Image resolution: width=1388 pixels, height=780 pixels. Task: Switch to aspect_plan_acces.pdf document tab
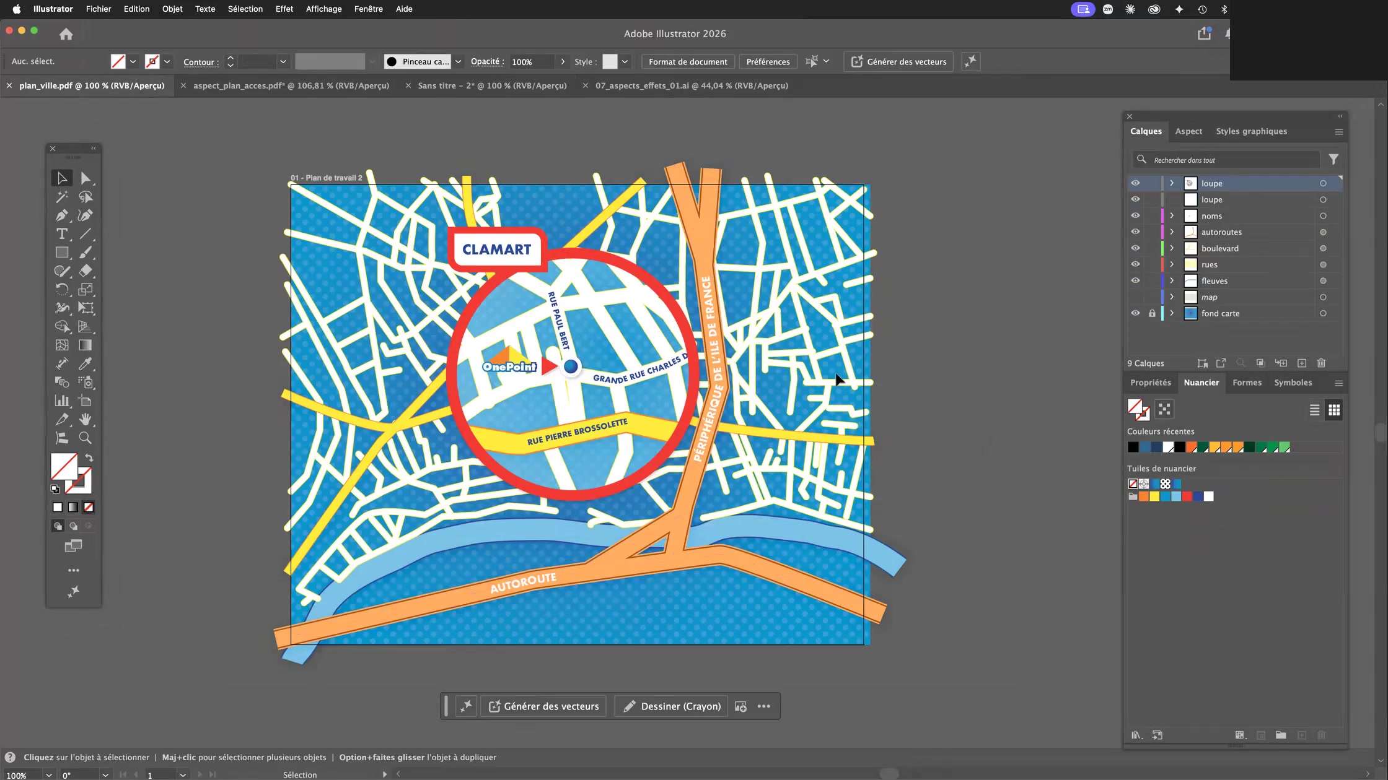tap(291, 85)
